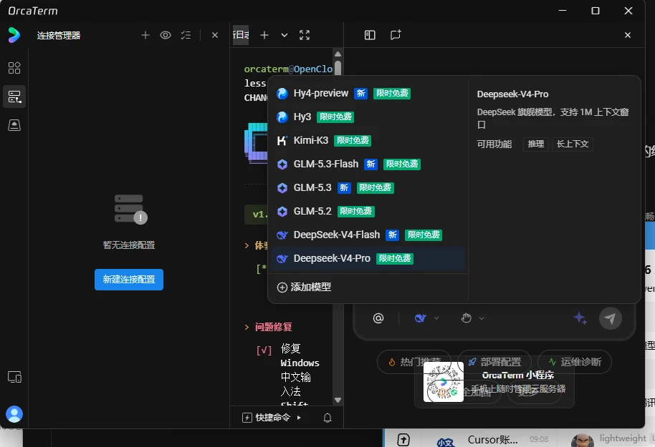This screenshot has height=447, width=655.
Task: Send the message with paper plane button
Action: click(611, 318)
